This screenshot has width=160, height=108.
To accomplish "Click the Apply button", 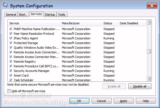I will tap(124, 101).
